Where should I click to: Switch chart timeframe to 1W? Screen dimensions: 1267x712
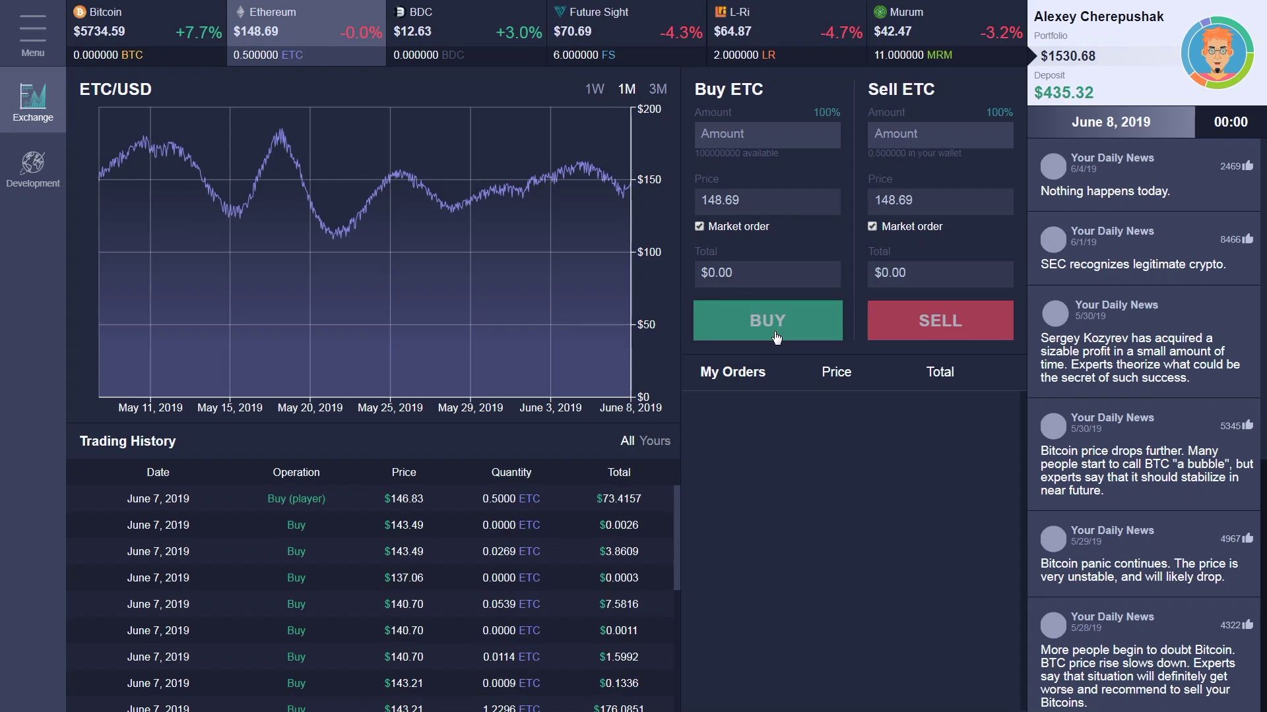coord(594,89)
